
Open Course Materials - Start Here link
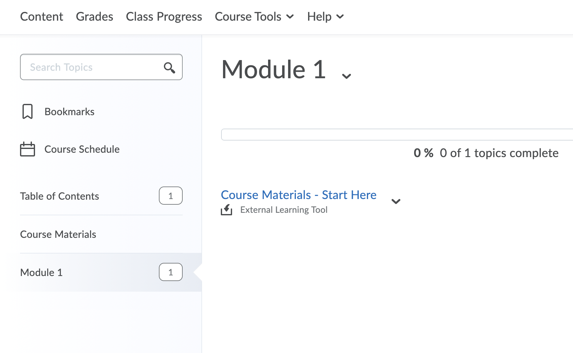tap(299, 195)
